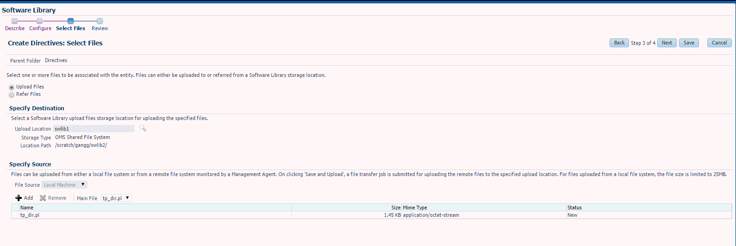Open the Main File tp_dir.pl dropdown
Image resolution: width=736 pixels, height=246 pixels.
116,198
